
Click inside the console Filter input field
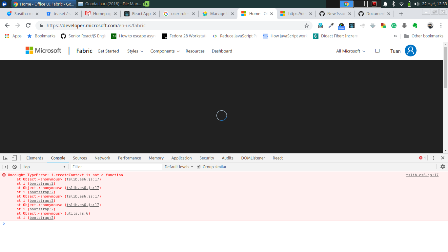pos(115,167)
